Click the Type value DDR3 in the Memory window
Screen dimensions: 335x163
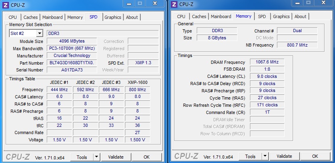click(x=217, y=31)
